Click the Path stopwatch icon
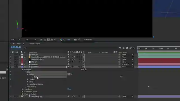This screenshot has width=180, height=101. click(x=32, y=77)
